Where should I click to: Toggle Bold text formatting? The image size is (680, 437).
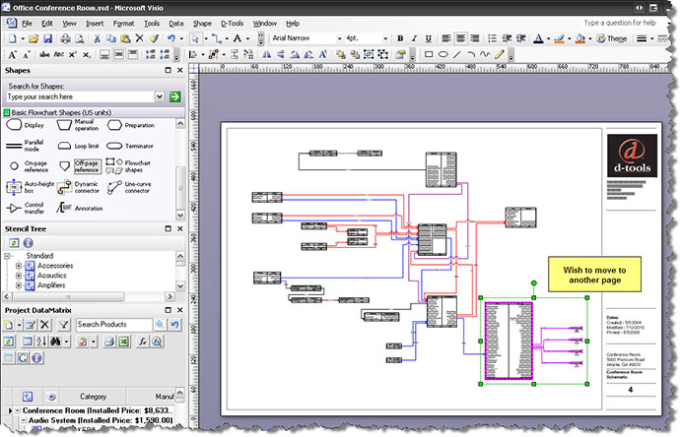pyautogui.click(x=400, y=38)
